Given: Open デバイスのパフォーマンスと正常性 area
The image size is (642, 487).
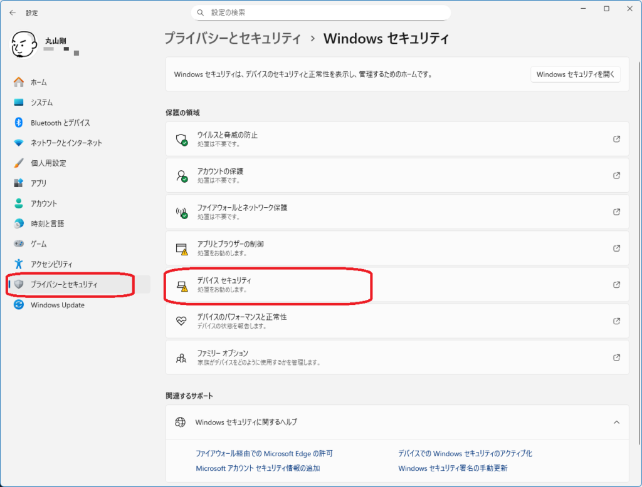Looking at the screenshot, I should (397, 321).
